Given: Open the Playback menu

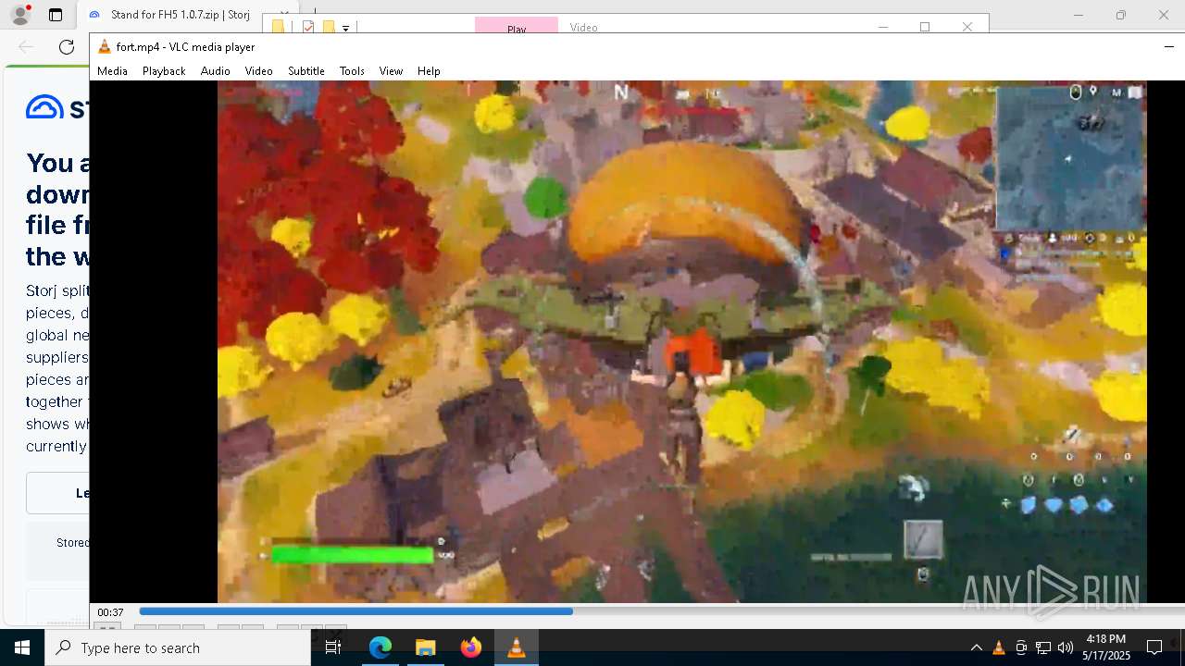Looking at the screenshot, I should [x=164, y=71].
